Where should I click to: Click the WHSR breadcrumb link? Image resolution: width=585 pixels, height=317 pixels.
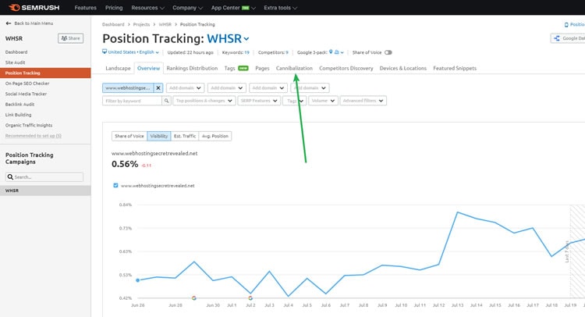click(x=165, y=24)
